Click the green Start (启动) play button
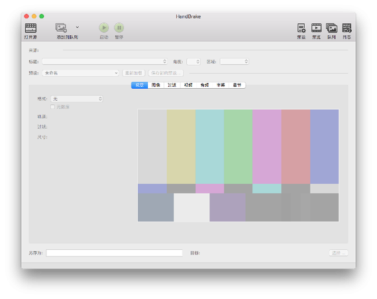The width and height of the screenshot is (377, 299). pyautogui.click(x=104, y=28)
